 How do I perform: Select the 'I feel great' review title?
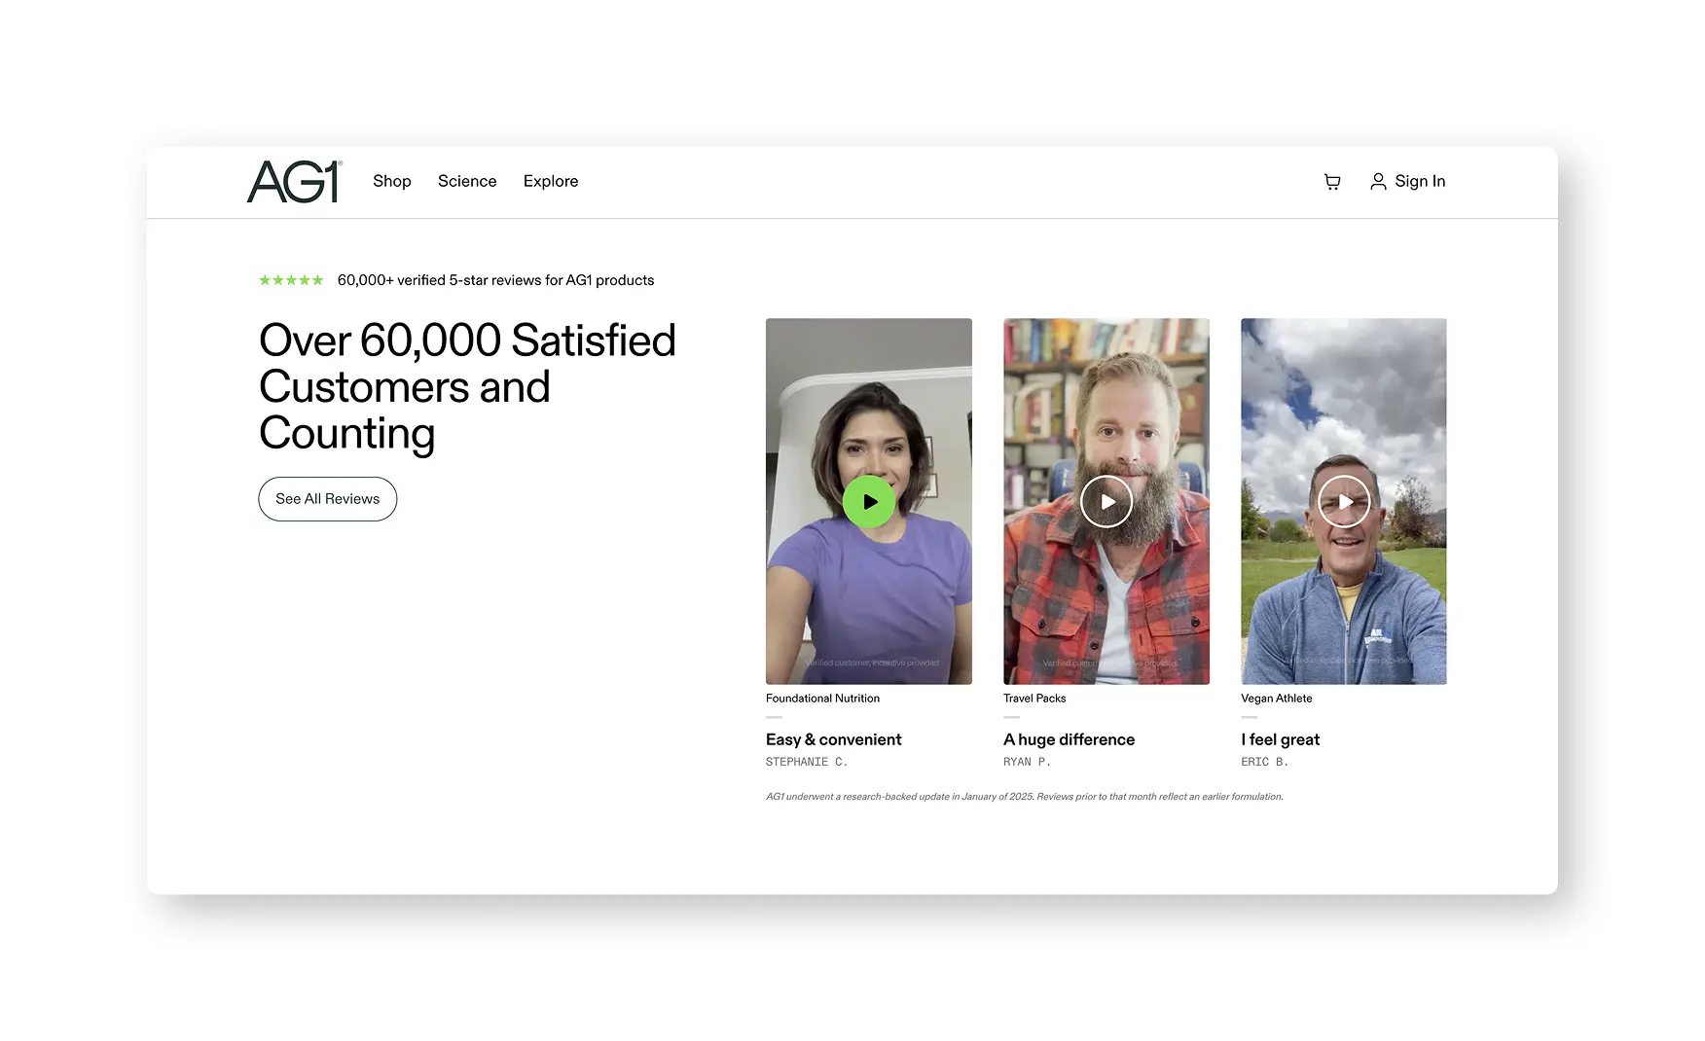(1281, 739)
